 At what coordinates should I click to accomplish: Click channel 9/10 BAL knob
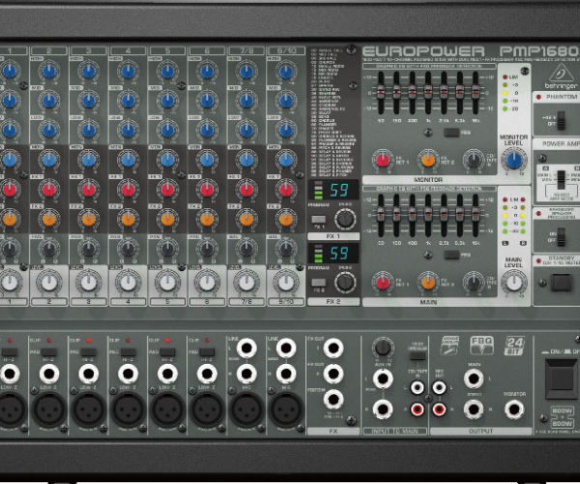tap(286, 249)
